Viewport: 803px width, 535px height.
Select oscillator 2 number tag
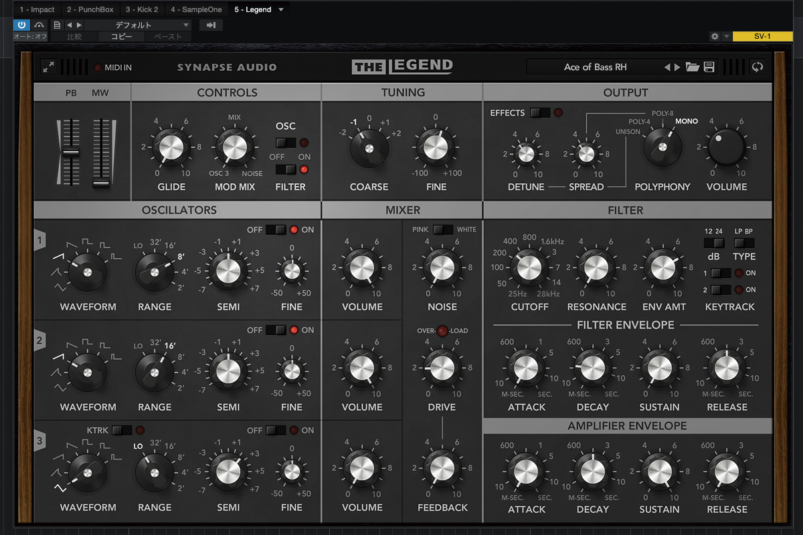tap(39, 340)
